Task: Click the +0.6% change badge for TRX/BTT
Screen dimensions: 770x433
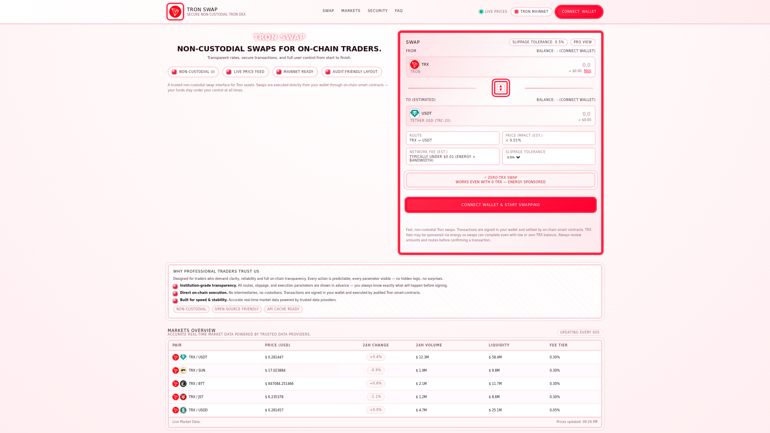Action: 376,384
